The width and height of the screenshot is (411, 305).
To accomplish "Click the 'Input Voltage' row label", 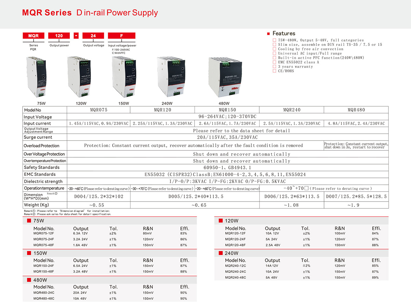I will (38, 117).
